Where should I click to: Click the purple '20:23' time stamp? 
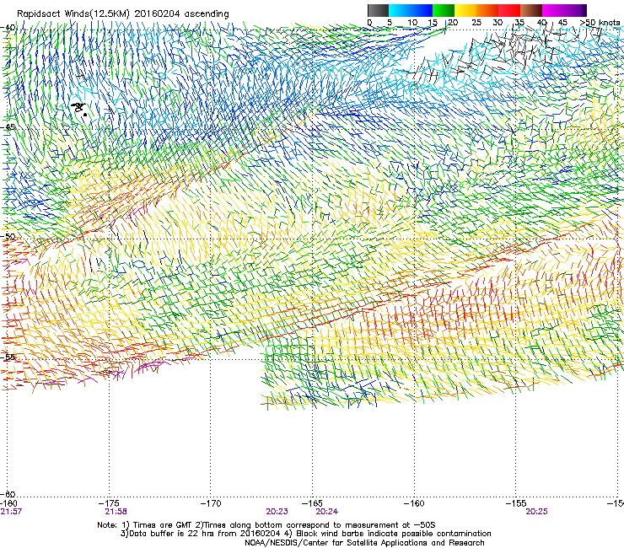coord(277,512)
